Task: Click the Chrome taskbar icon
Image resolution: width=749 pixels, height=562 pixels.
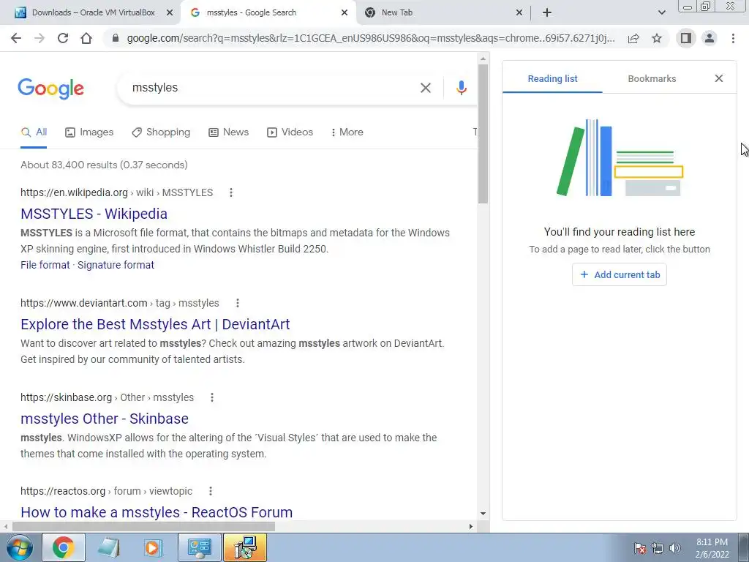Action: coord(64,547)
